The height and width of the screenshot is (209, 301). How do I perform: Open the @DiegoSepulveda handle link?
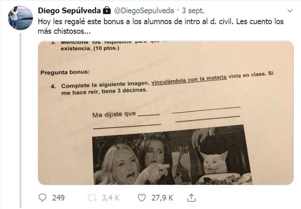144,11
